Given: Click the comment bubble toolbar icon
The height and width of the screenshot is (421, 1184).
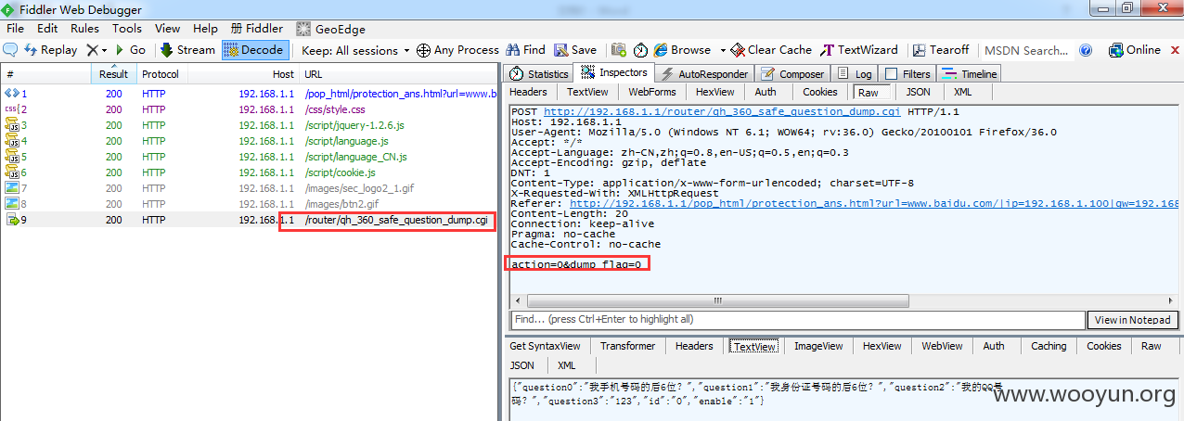Looking at the screenshot, I should (11, 50).
